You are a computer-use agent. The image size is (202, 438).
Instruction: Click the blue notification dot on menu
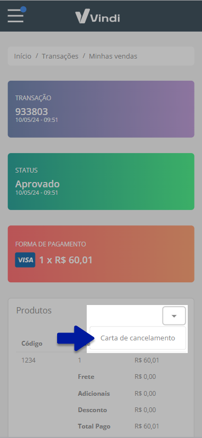23,9
